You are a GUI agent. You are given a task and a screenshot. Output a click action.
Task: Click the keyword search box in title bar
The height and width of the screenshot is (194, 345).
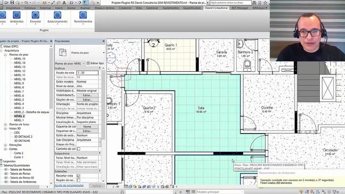[x=230, y=3]
